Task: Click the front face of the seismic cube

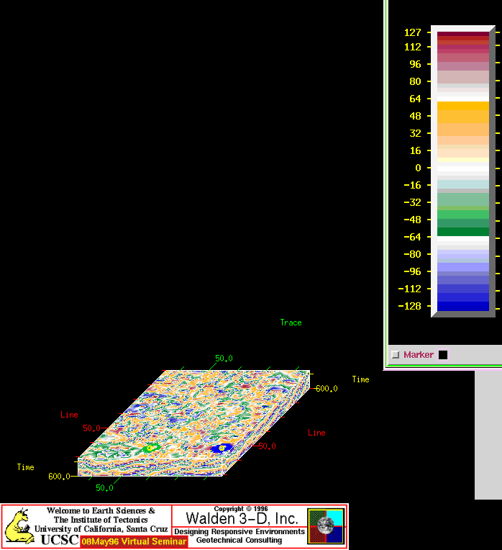Action: tap(150, 467)
